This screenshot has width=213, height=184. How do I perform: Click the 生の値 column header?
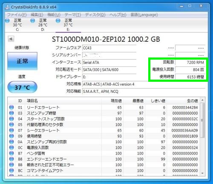[x=183, y=101]
